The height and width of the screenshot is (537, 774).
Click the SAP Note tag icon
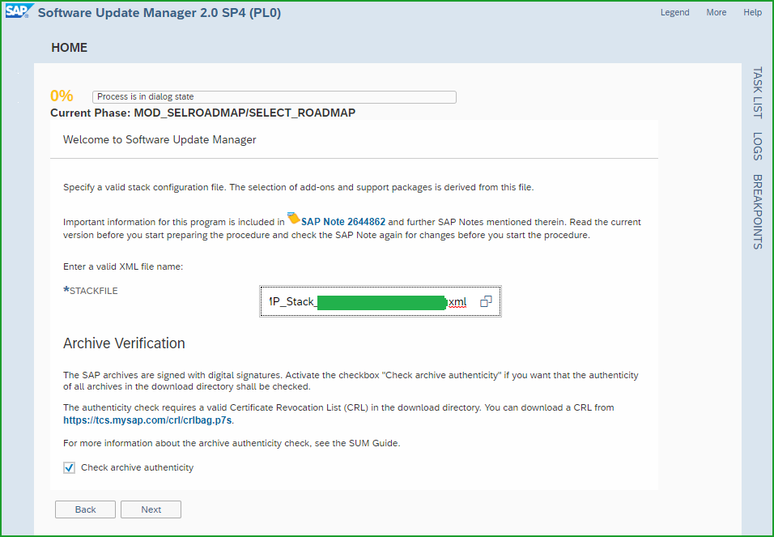pyautogui.click(x=293, y=218)
